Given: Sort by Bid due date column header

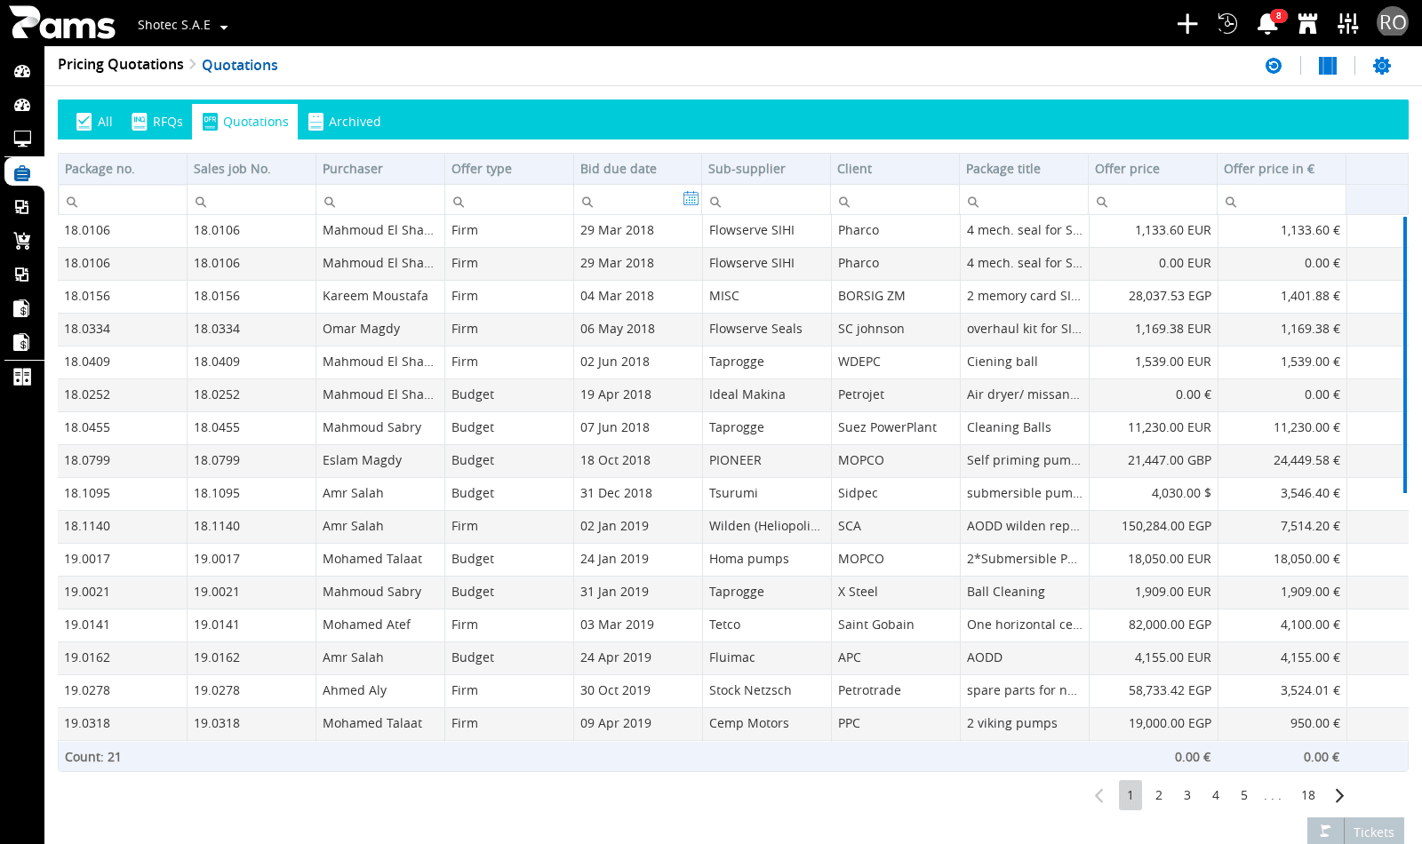Looking at the screenshot, I should tap(638, 169).
